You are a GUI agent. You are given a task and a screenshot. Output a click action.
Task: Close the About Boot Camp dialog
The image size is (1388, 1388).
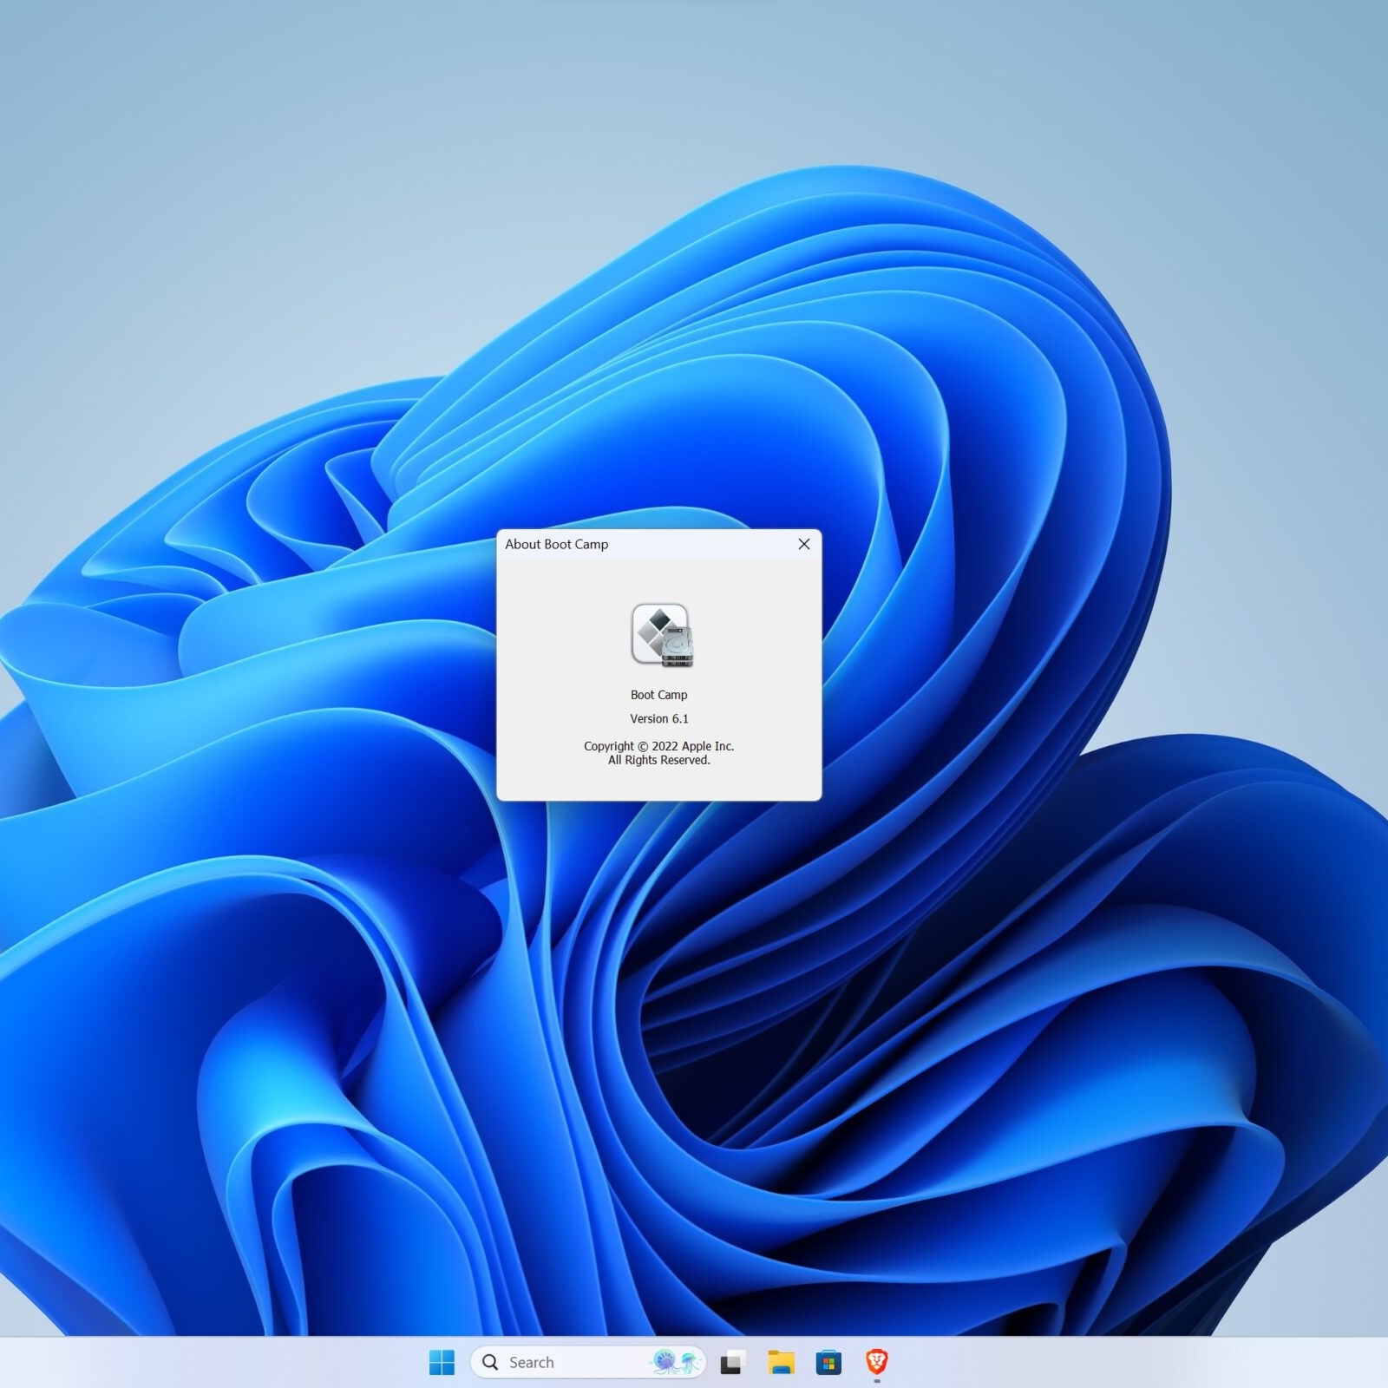coord(803,544)
